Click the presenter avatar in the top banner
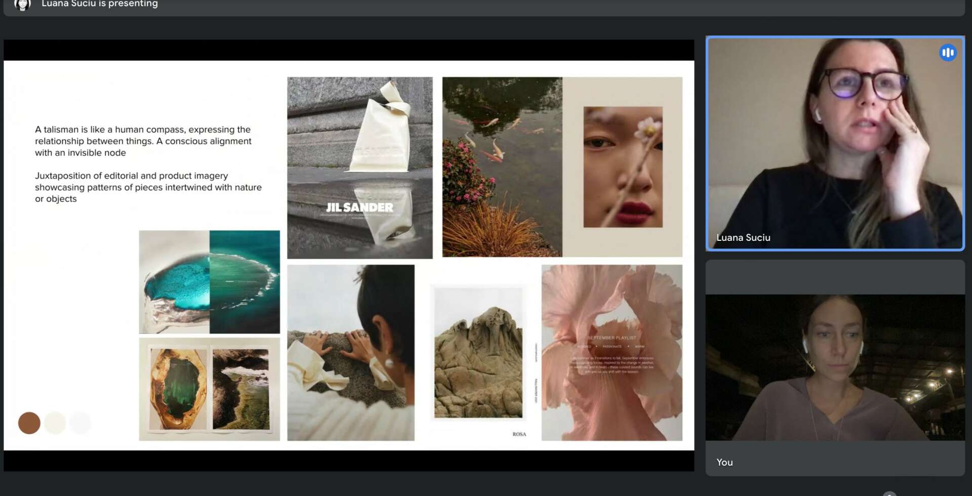Image resolution: width=972 pixels, height=496 pixels. tap(22, 5)
